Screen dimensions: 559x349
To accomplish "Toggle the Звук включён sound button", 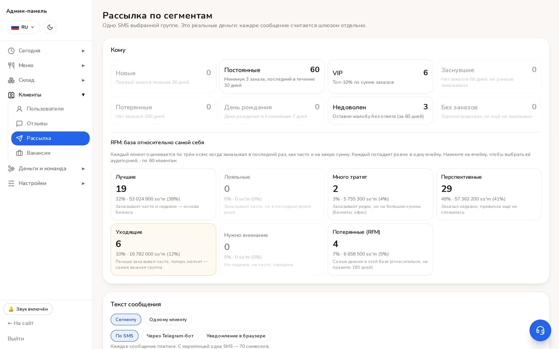I will pos(28,309).
